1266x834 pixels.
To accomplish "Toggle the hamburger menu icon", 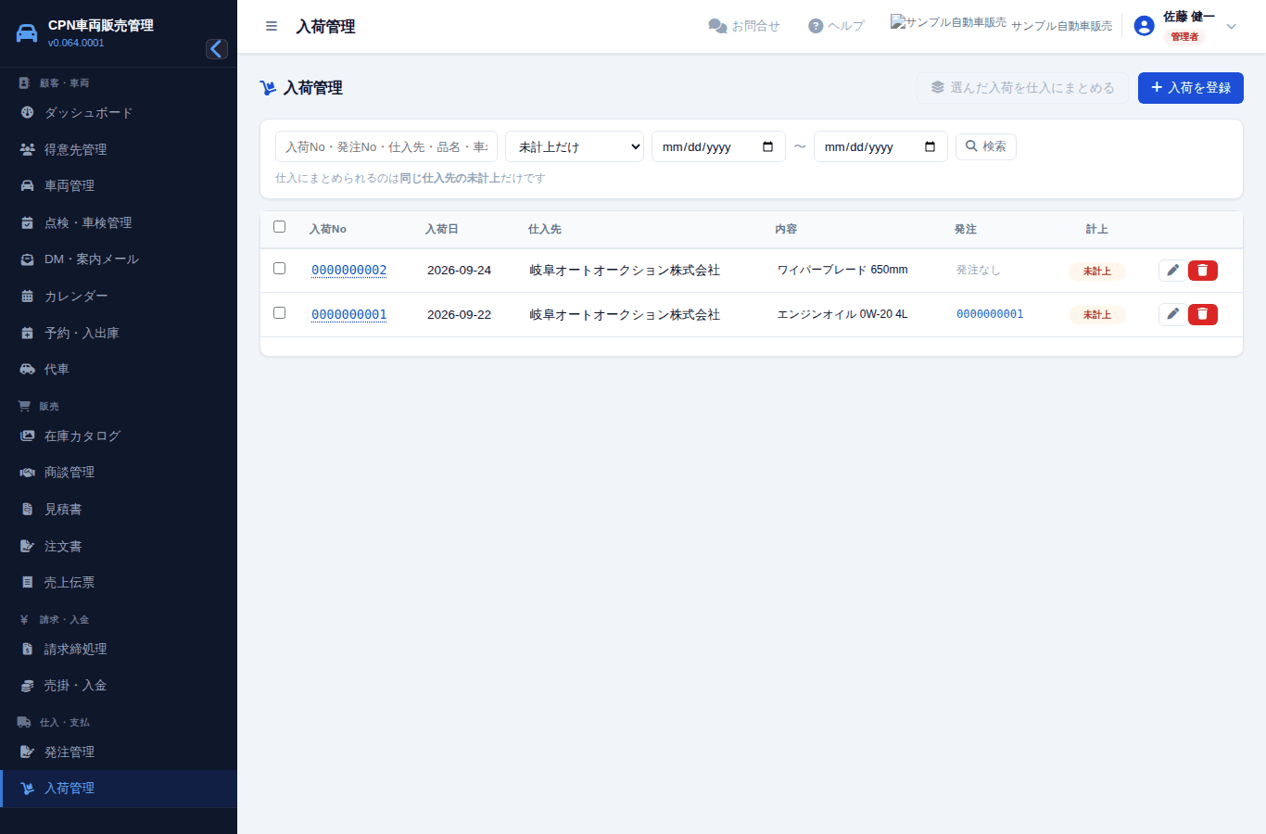I will (x=272, y=26).
